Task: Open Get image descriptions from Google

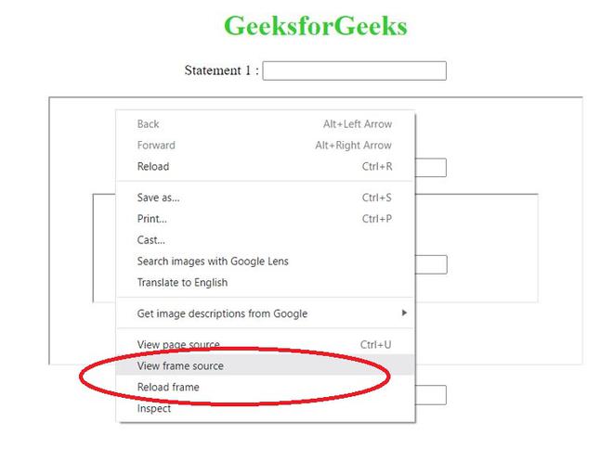Action: (x=222, y=313)
